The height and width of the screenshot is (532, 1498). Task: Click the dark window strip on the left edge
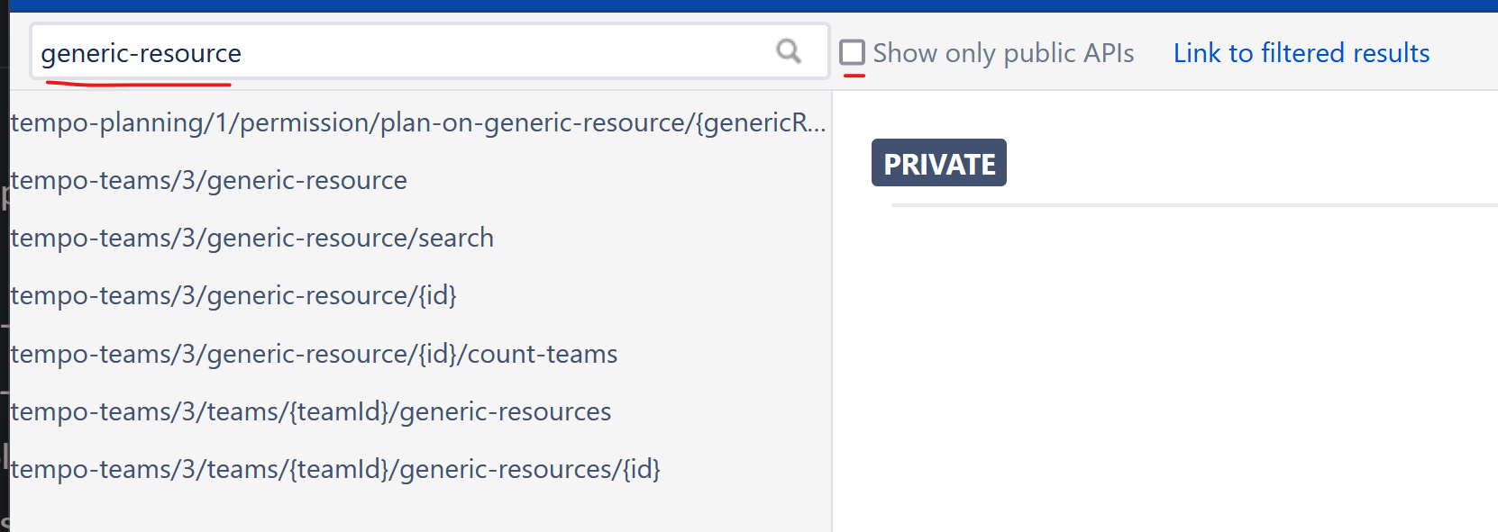point(4,270)
